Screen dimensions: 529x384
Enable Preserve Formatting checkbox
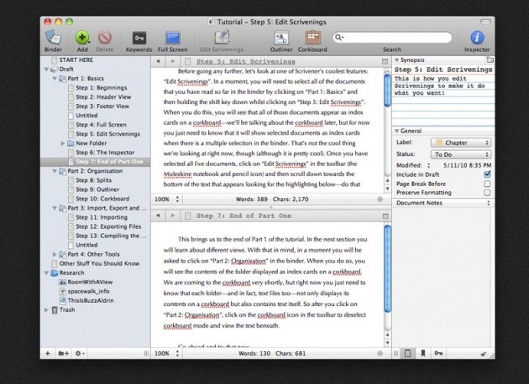(x=487, y=193)
